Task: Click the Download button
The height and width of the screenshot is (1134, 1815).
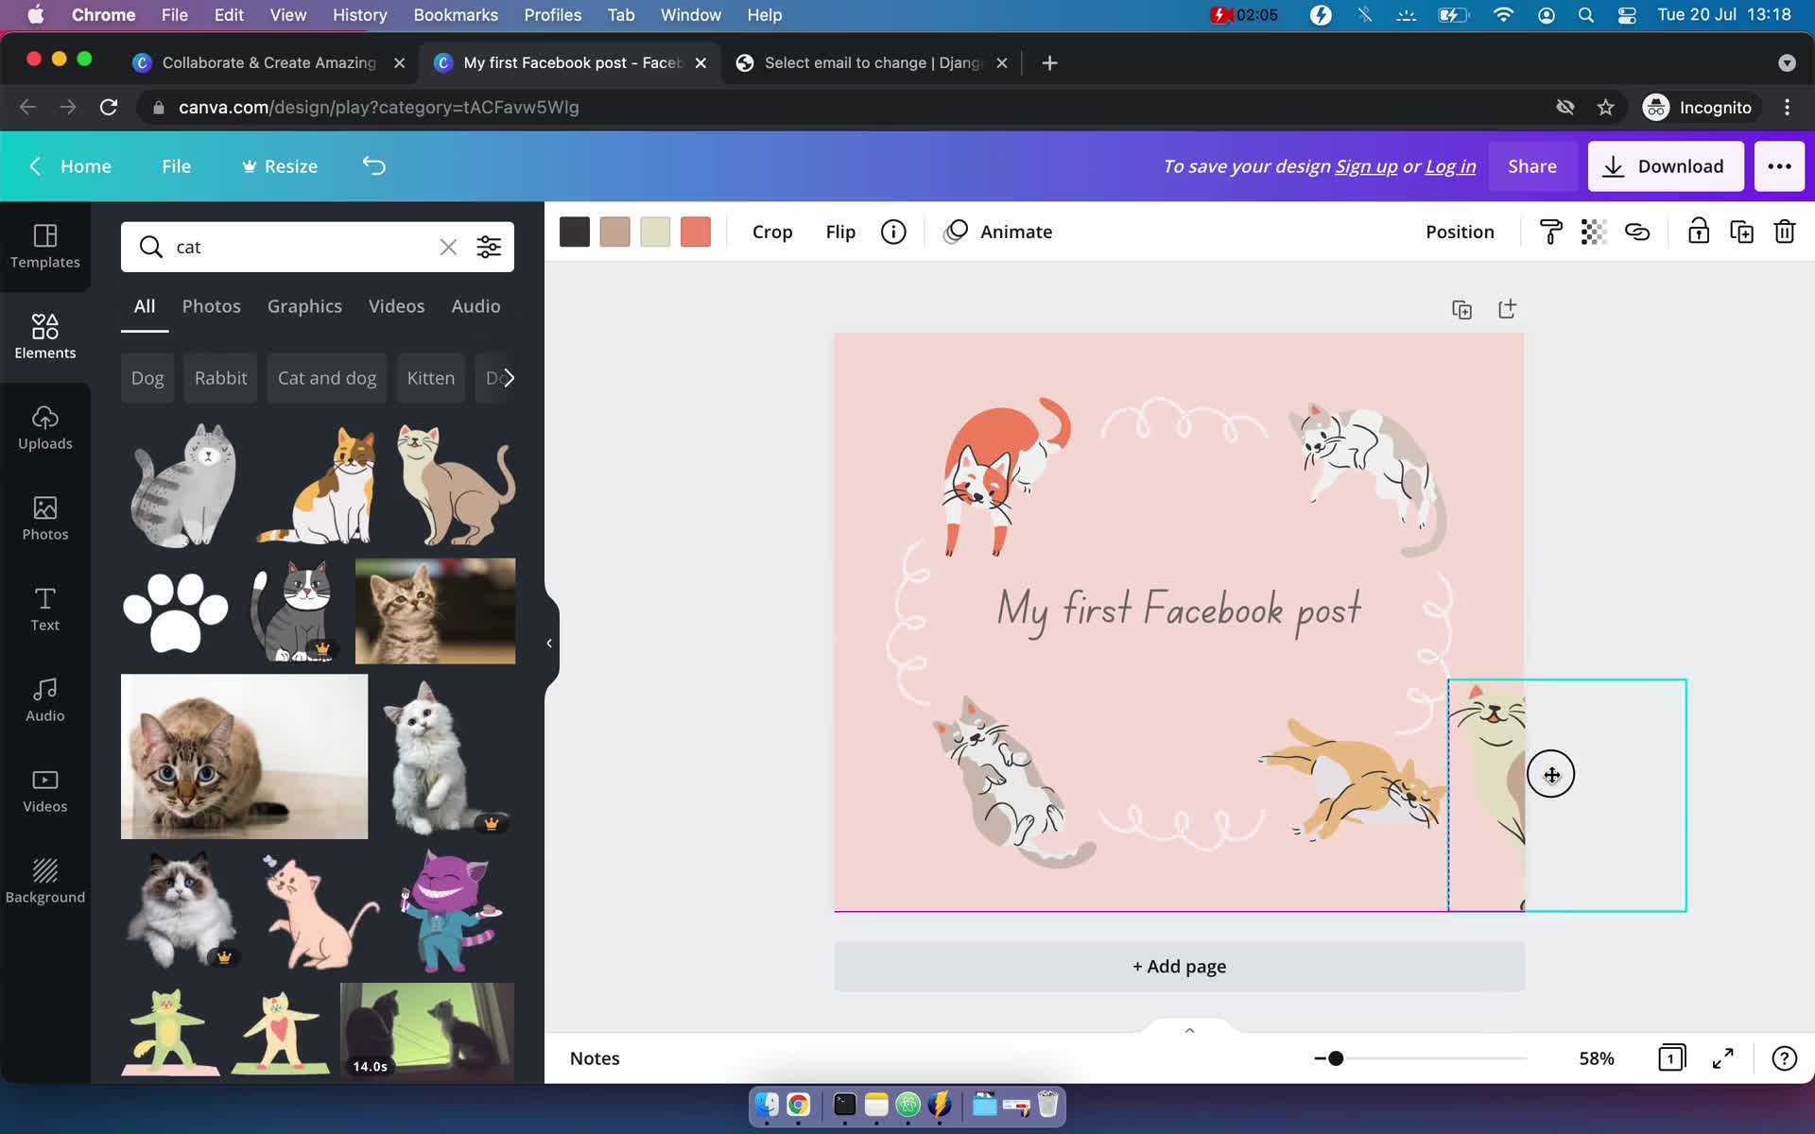Action: 1666,166
